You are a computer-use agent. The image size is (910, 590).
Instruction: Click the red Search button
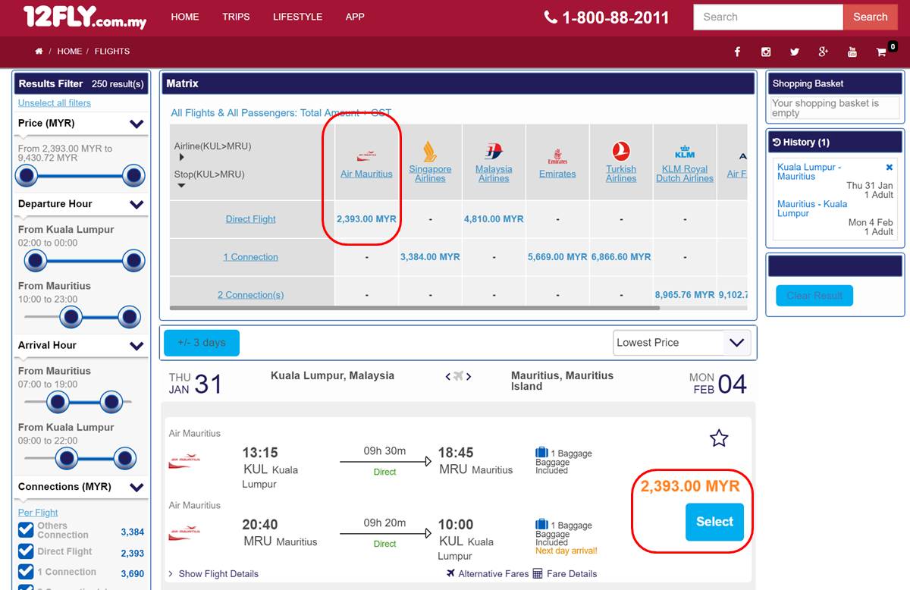pos(871,17)
